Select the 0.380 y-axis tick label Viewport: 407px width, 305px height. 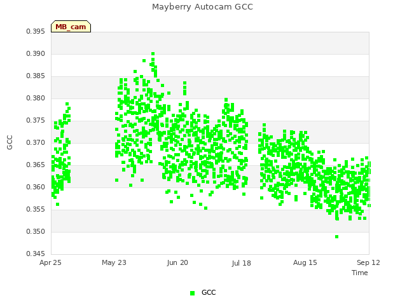pos(36,98)
